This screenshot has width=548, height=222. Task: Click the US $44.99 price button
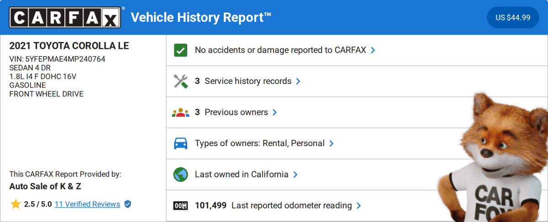(x=513, y=18)
